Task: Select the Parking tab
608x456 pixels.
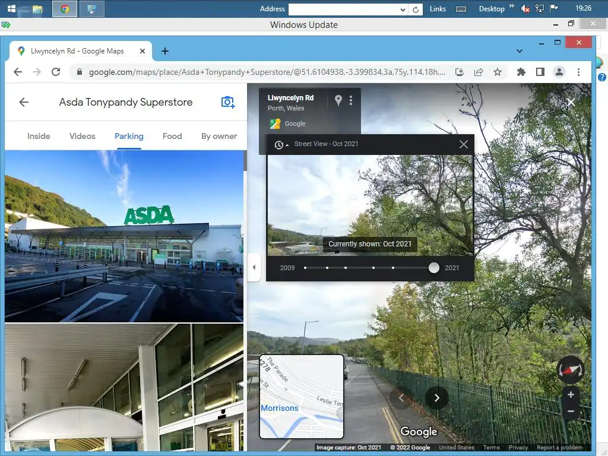Action: [129, 136]
